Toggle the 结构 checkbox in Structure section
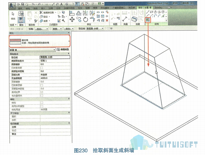Image resolution: width=205 pixels, height=155 pixels. pyautogui.click(x=42, y=103)
